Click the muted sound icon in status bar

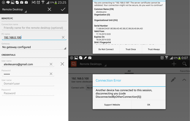tap(34, 2)
